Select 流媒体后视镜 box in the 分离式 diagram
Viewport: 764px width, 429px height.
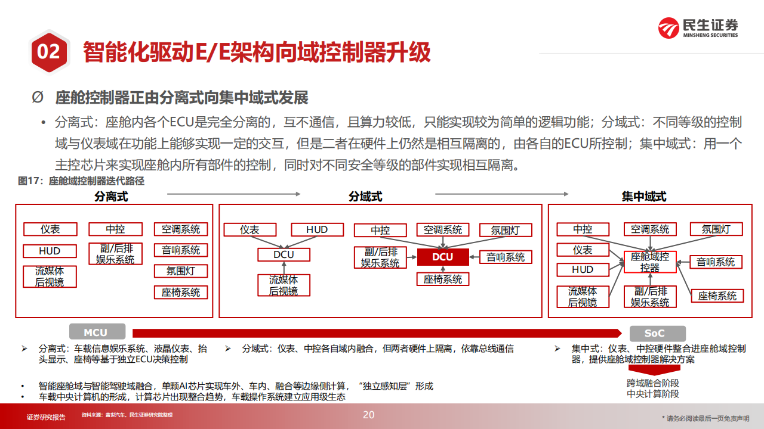click(x=50, y=276)
